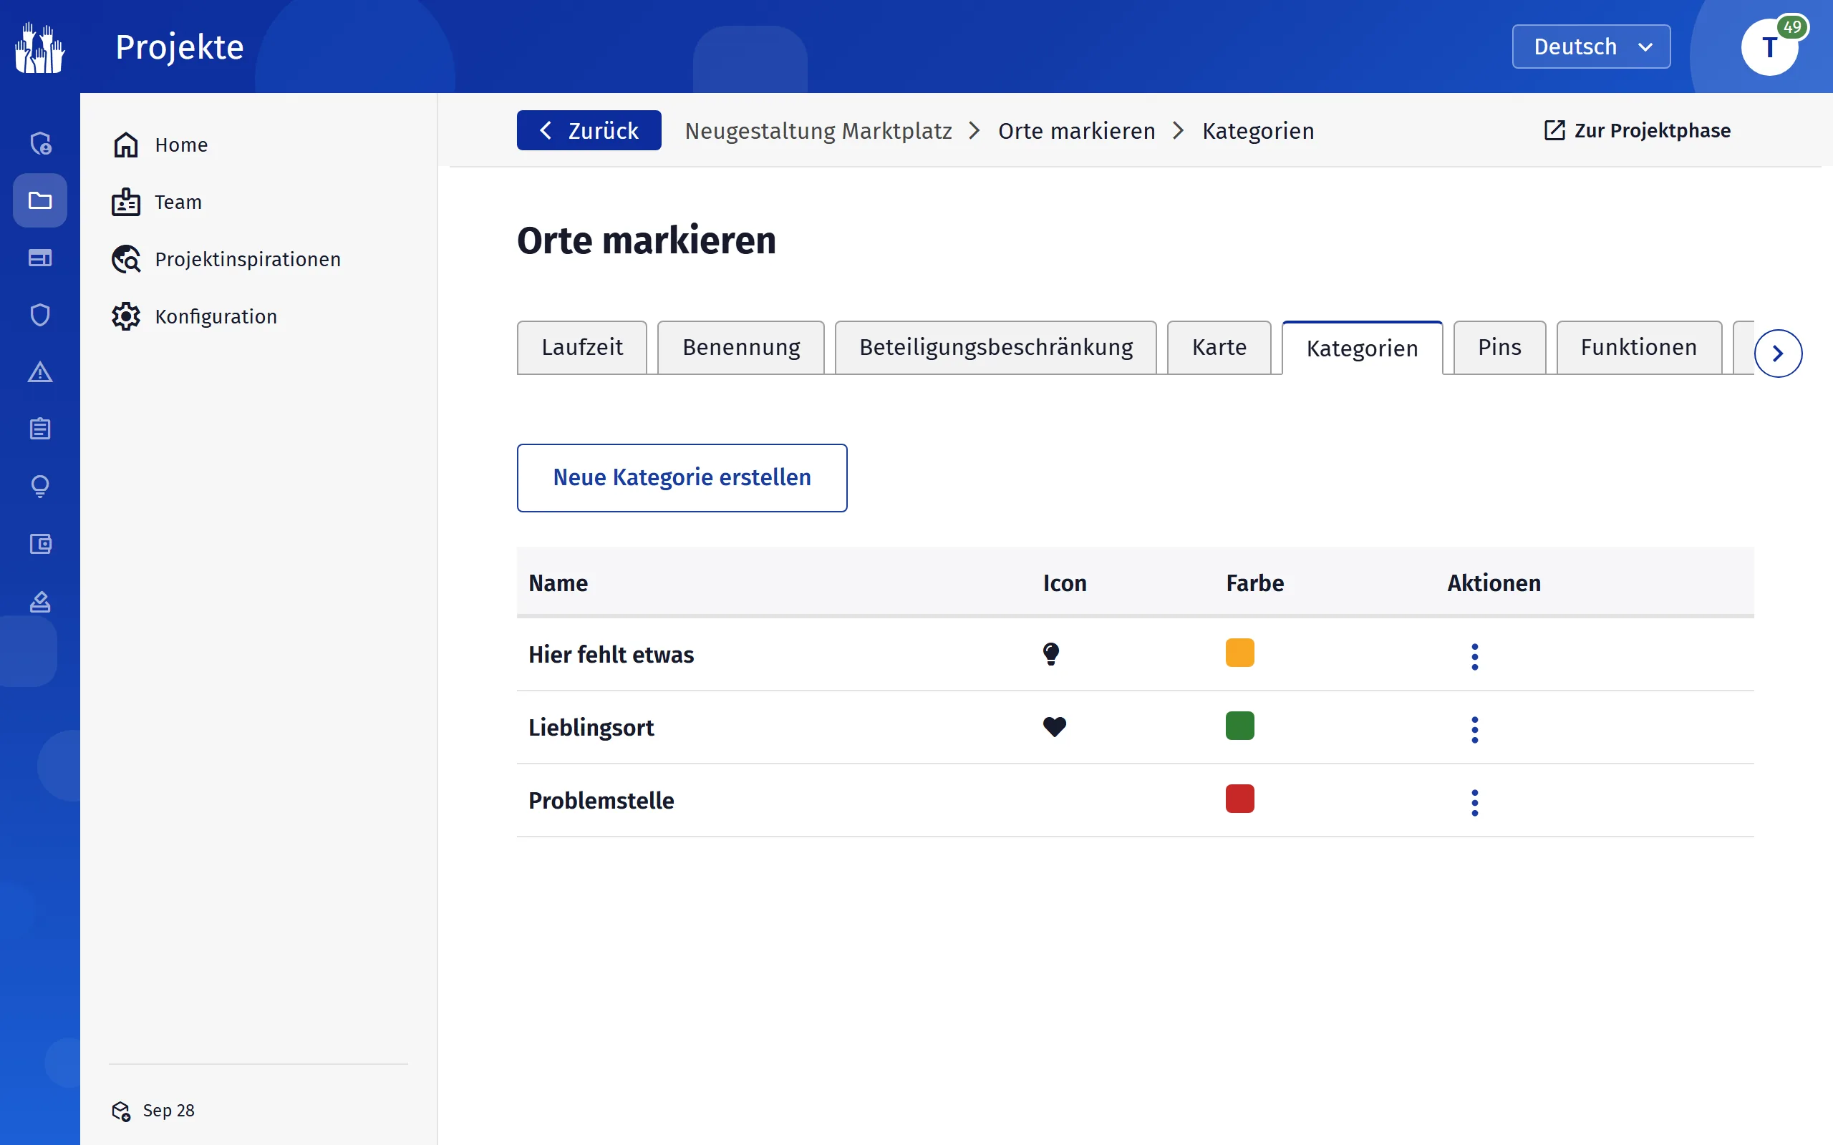
Task: Click the Farbe column header
Action: 1255,583
